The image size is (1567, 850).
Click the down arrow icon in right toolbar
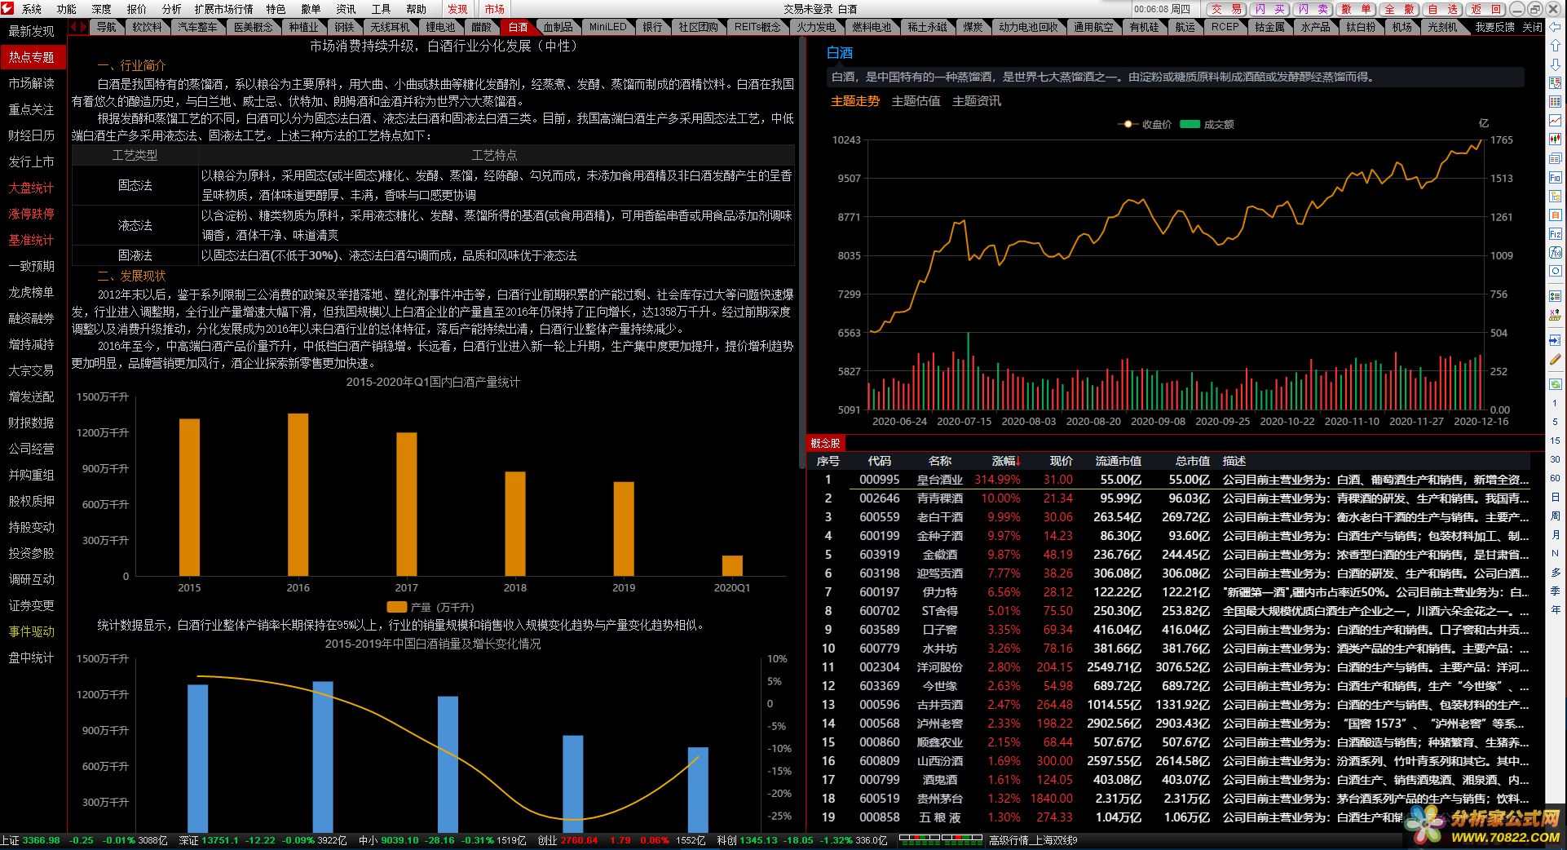1556,64
